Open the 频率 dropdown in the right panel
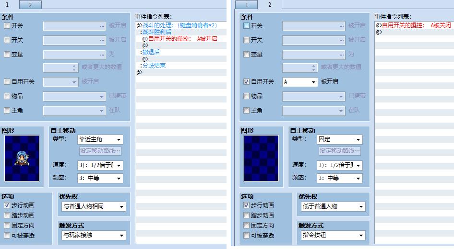Screen dimensions: 454x249 pyautogui.click(x=340, y=178)
